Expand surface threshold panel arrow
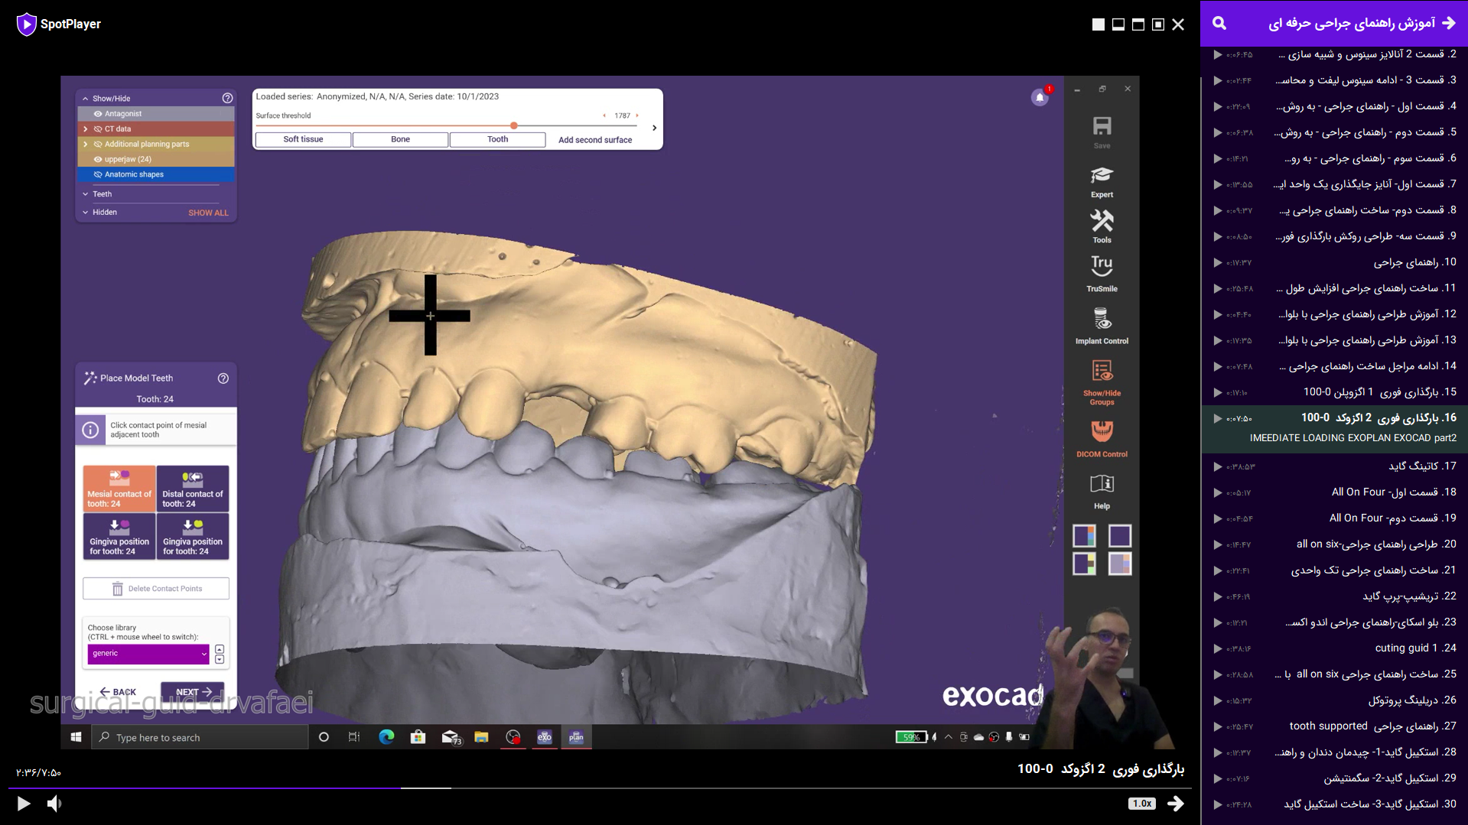 tap(654, 128)
